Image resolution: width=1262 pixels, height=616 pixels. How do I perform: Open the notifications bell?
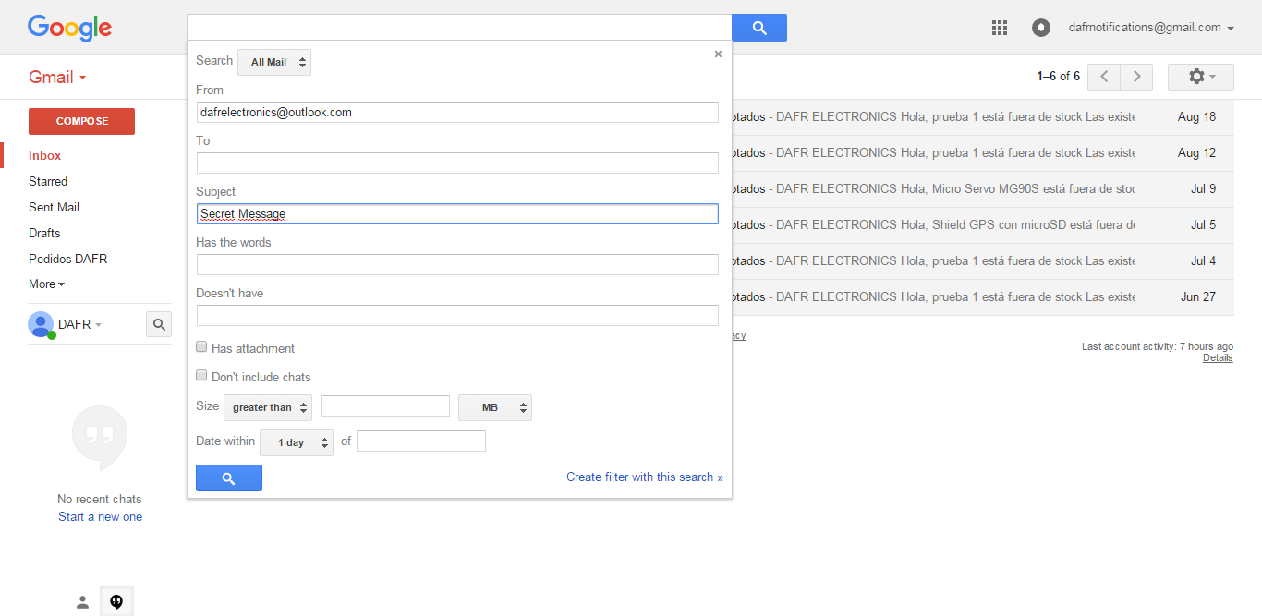pos(1041,28)
